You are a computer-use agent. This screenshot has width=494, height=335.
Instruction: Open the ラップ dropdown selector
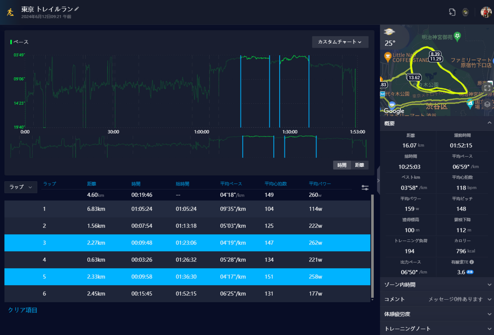[21, 187]
